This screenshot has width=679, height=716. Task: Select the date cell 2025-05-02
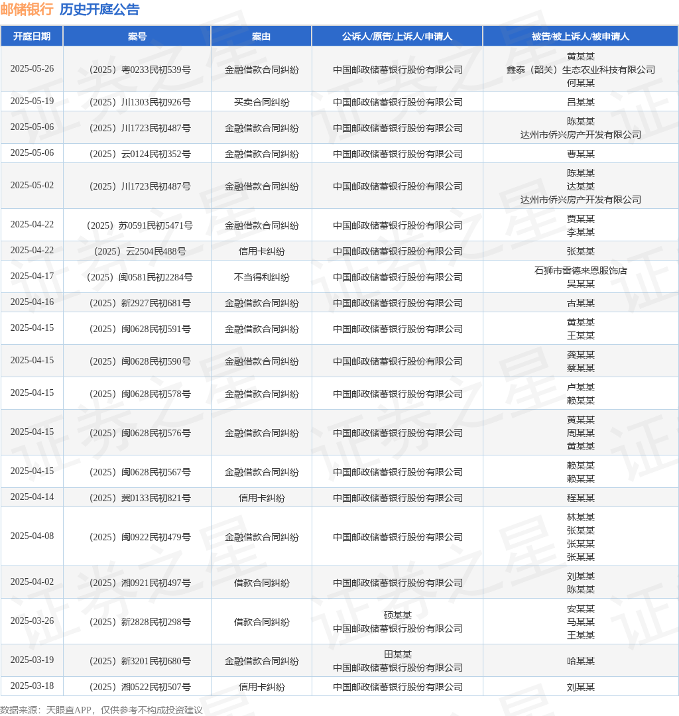tap(32, 186)
